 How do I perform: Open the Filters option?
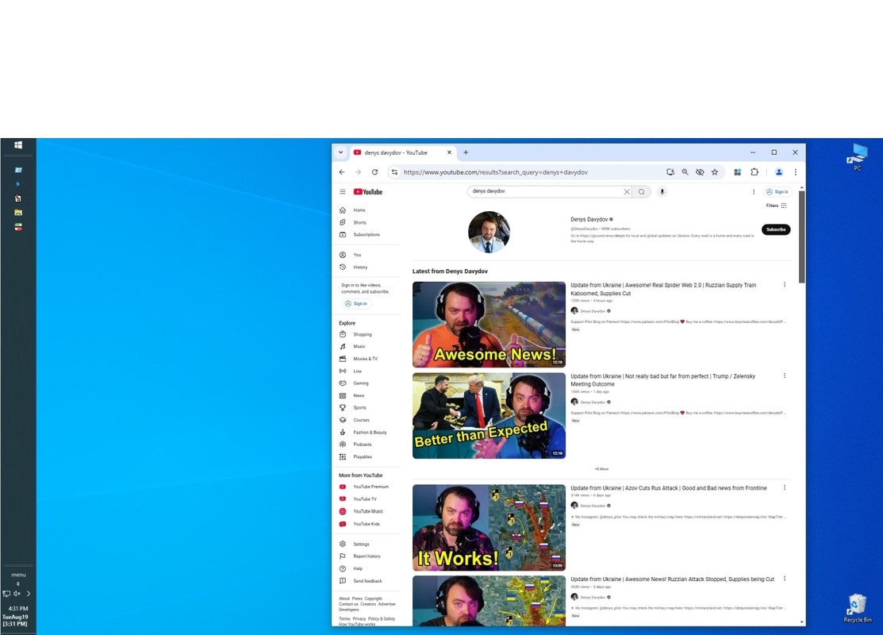click(x=777, y=206)
